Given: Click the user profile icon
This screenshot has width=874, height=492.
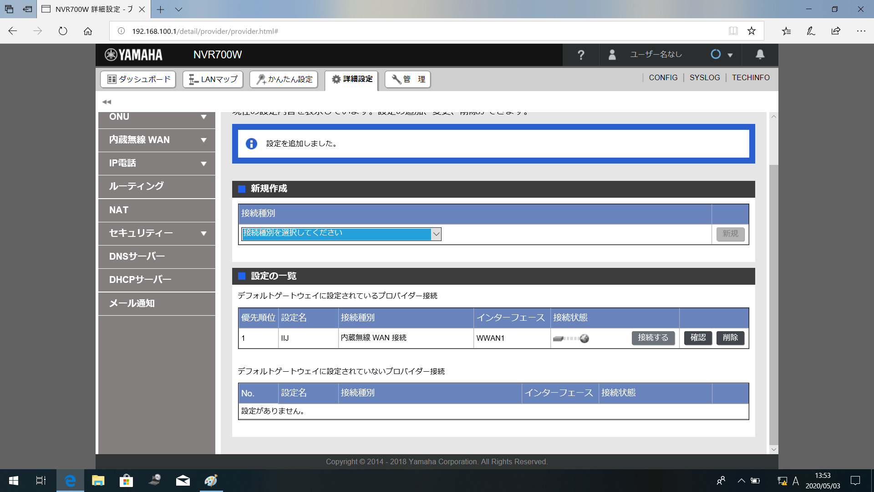Looking at the screenshot, I should 612,55.
